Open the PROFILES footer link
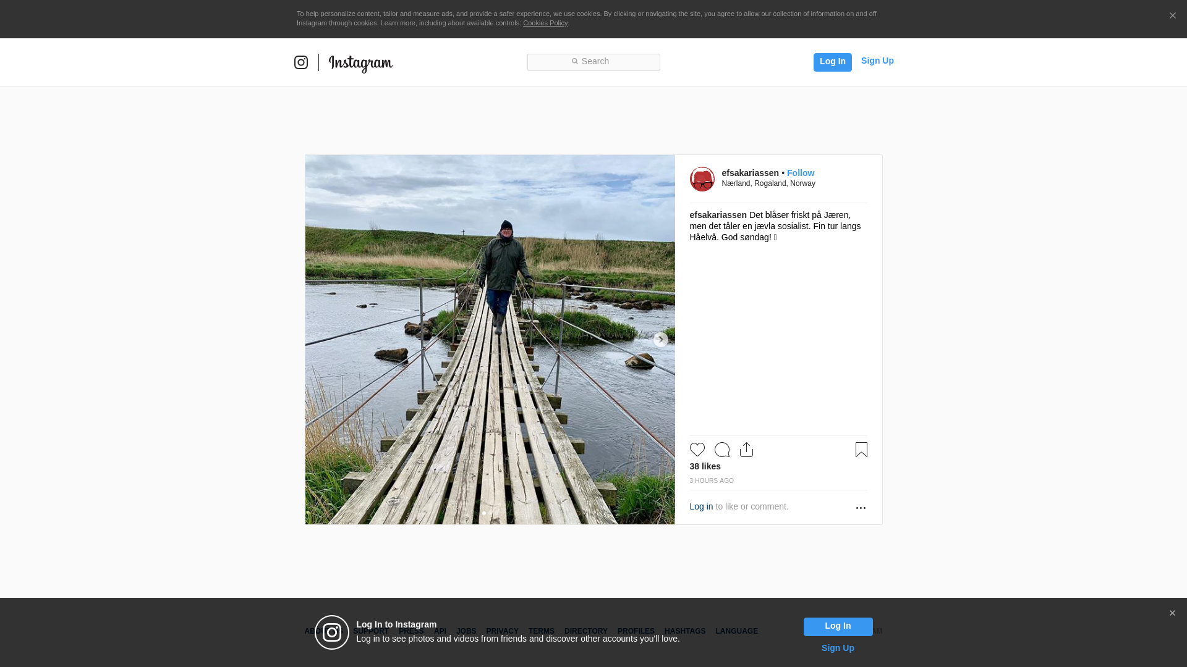 click(636, 631)
